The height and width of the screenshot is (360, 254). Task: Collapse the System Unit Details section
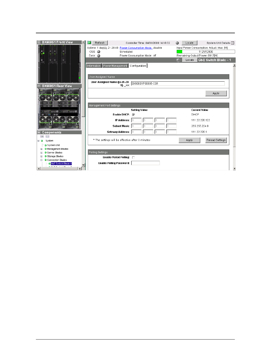tap(233, 43)
